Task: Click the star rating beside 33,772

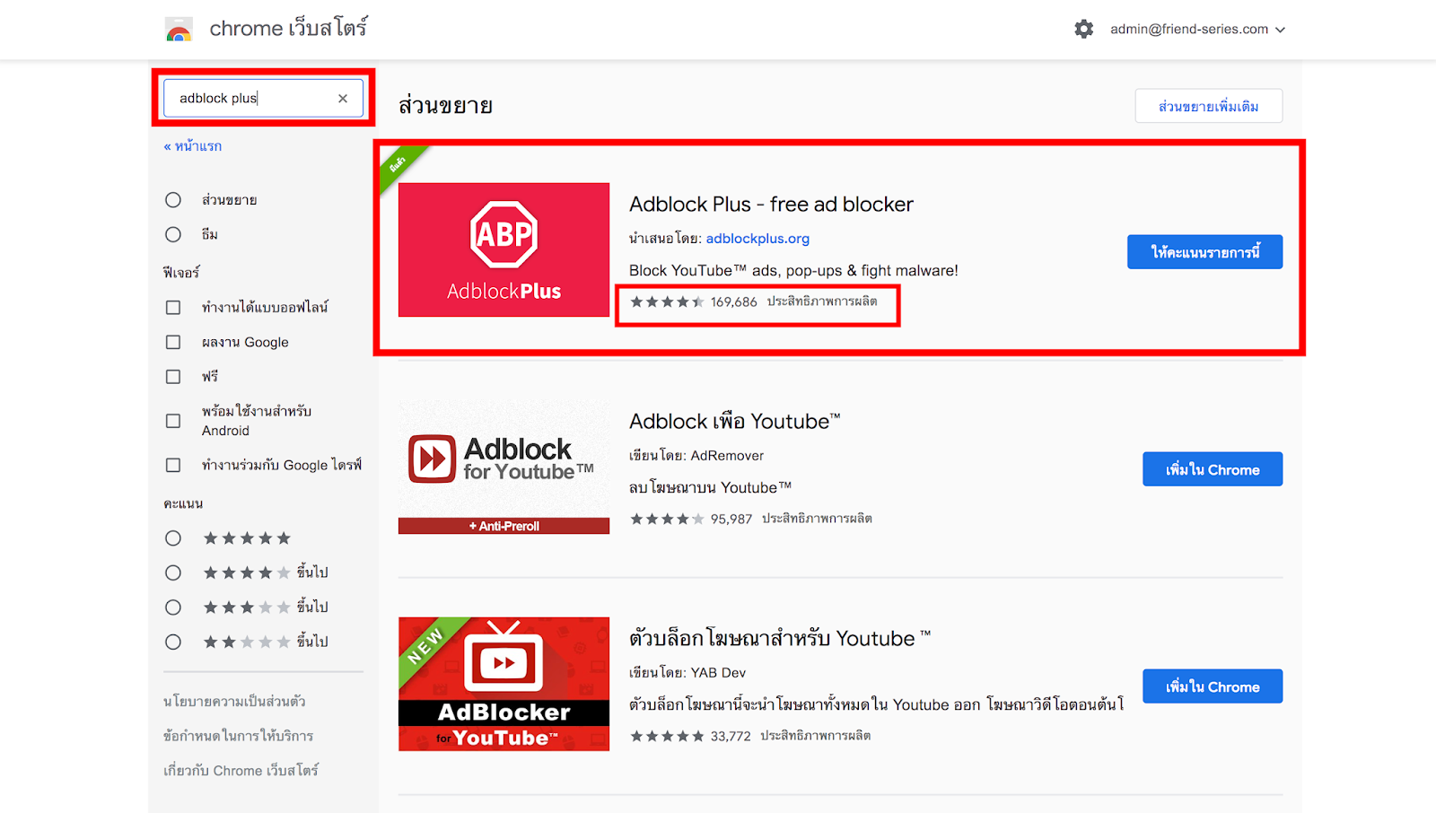Action: tap(667, 736)
